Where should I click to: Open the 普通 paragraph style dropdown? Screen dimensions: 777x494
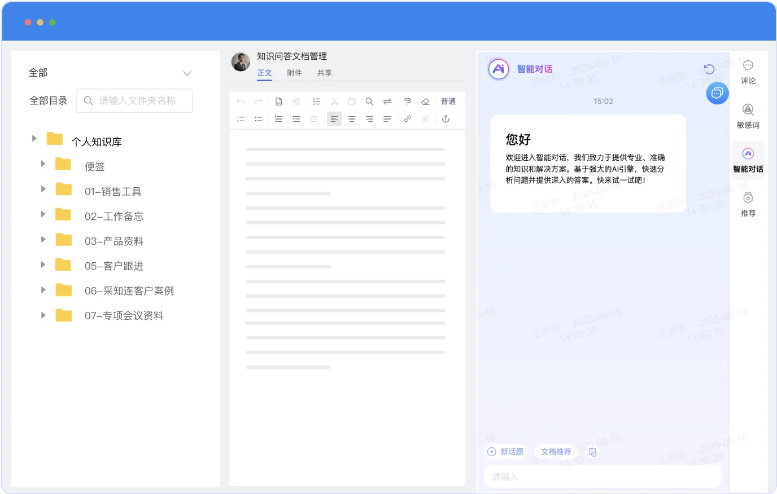tap(448, 102)
